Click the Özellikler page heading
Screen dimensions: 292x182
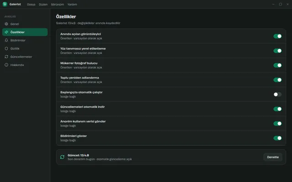pos(66,16)
